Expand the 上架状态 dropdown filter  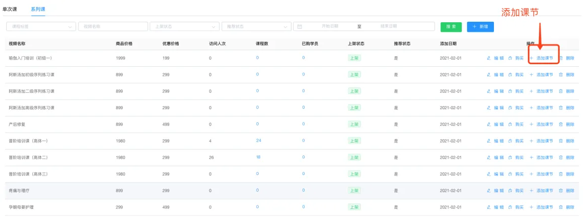point(184,26)
